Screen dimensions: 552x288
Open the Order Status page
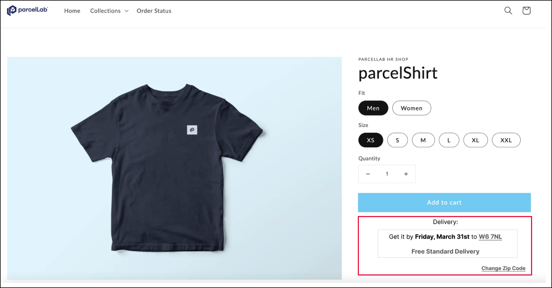point(154,11)
